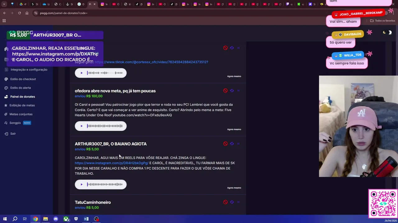Block the TatuCaminhoneiro donation with the ban icon

(225, 202)
